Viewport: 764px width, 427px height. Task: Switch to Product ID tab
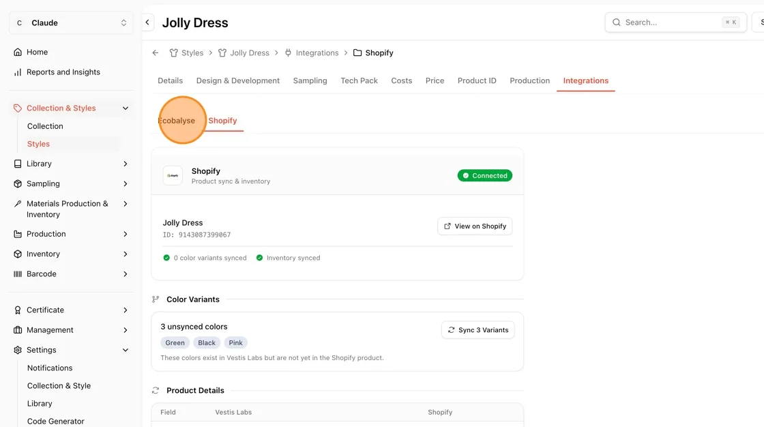(x=477, y=80)
